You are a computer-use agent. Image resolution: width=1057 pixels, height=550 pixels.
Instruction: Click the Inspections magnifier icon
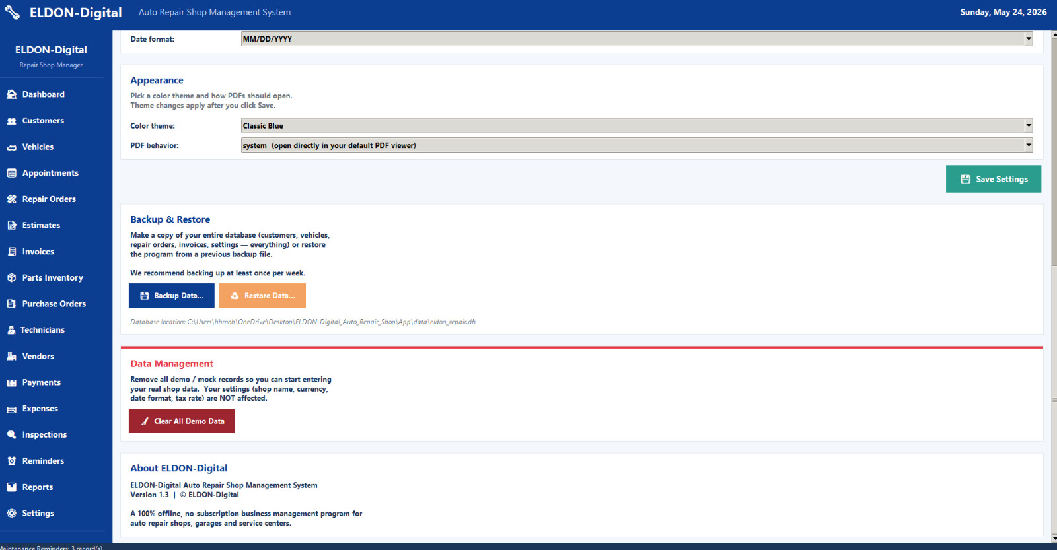click(11, 435)
